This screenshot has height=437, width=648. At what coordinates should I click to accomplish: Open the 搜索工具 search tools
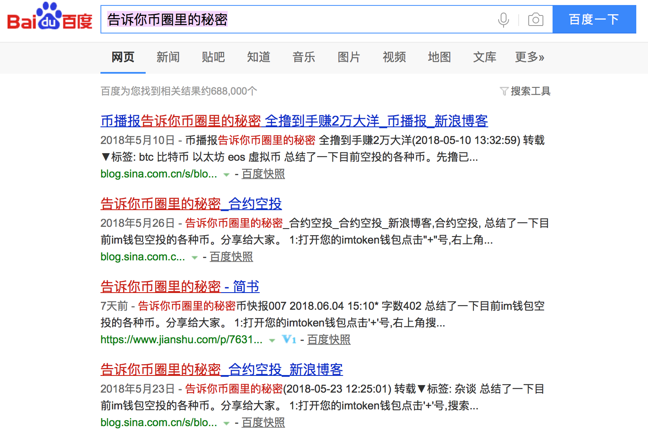tap(530, 91)
